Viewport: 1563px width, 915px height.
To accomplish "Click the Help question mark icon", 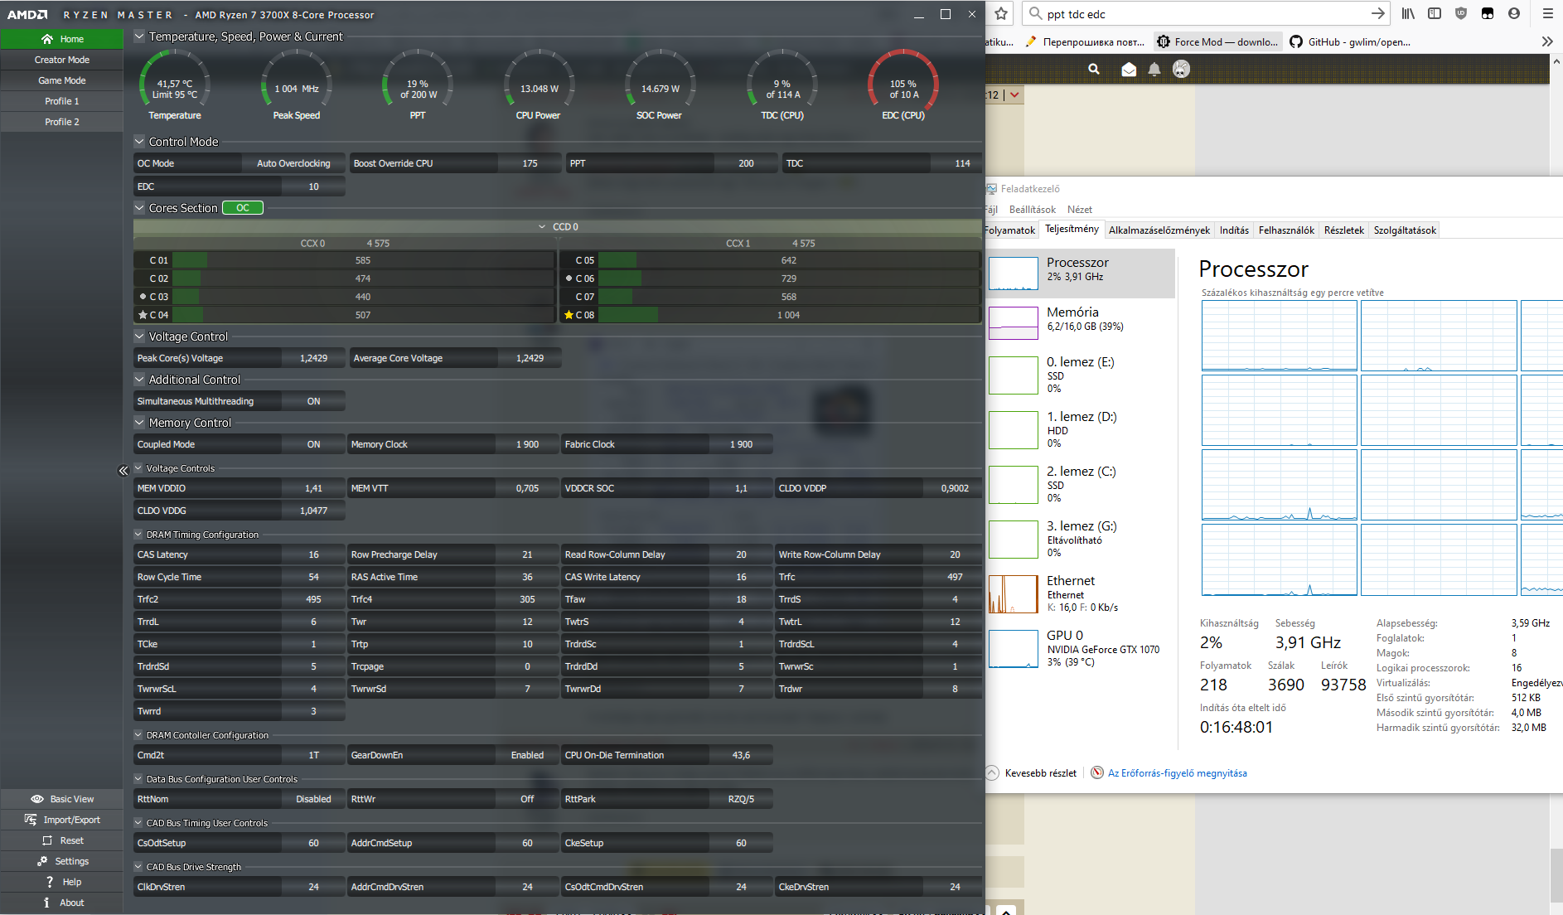I will pyautogui.click(x=50, y=882).
